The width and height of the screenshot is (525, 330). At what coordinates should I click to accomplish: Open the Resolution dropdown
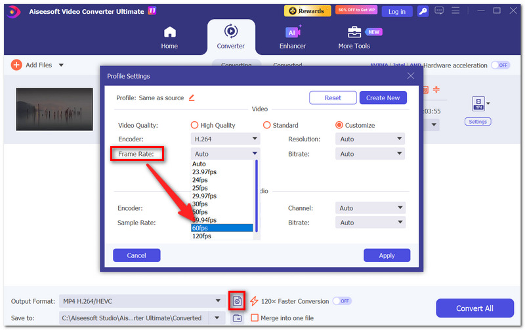[370, 139]
